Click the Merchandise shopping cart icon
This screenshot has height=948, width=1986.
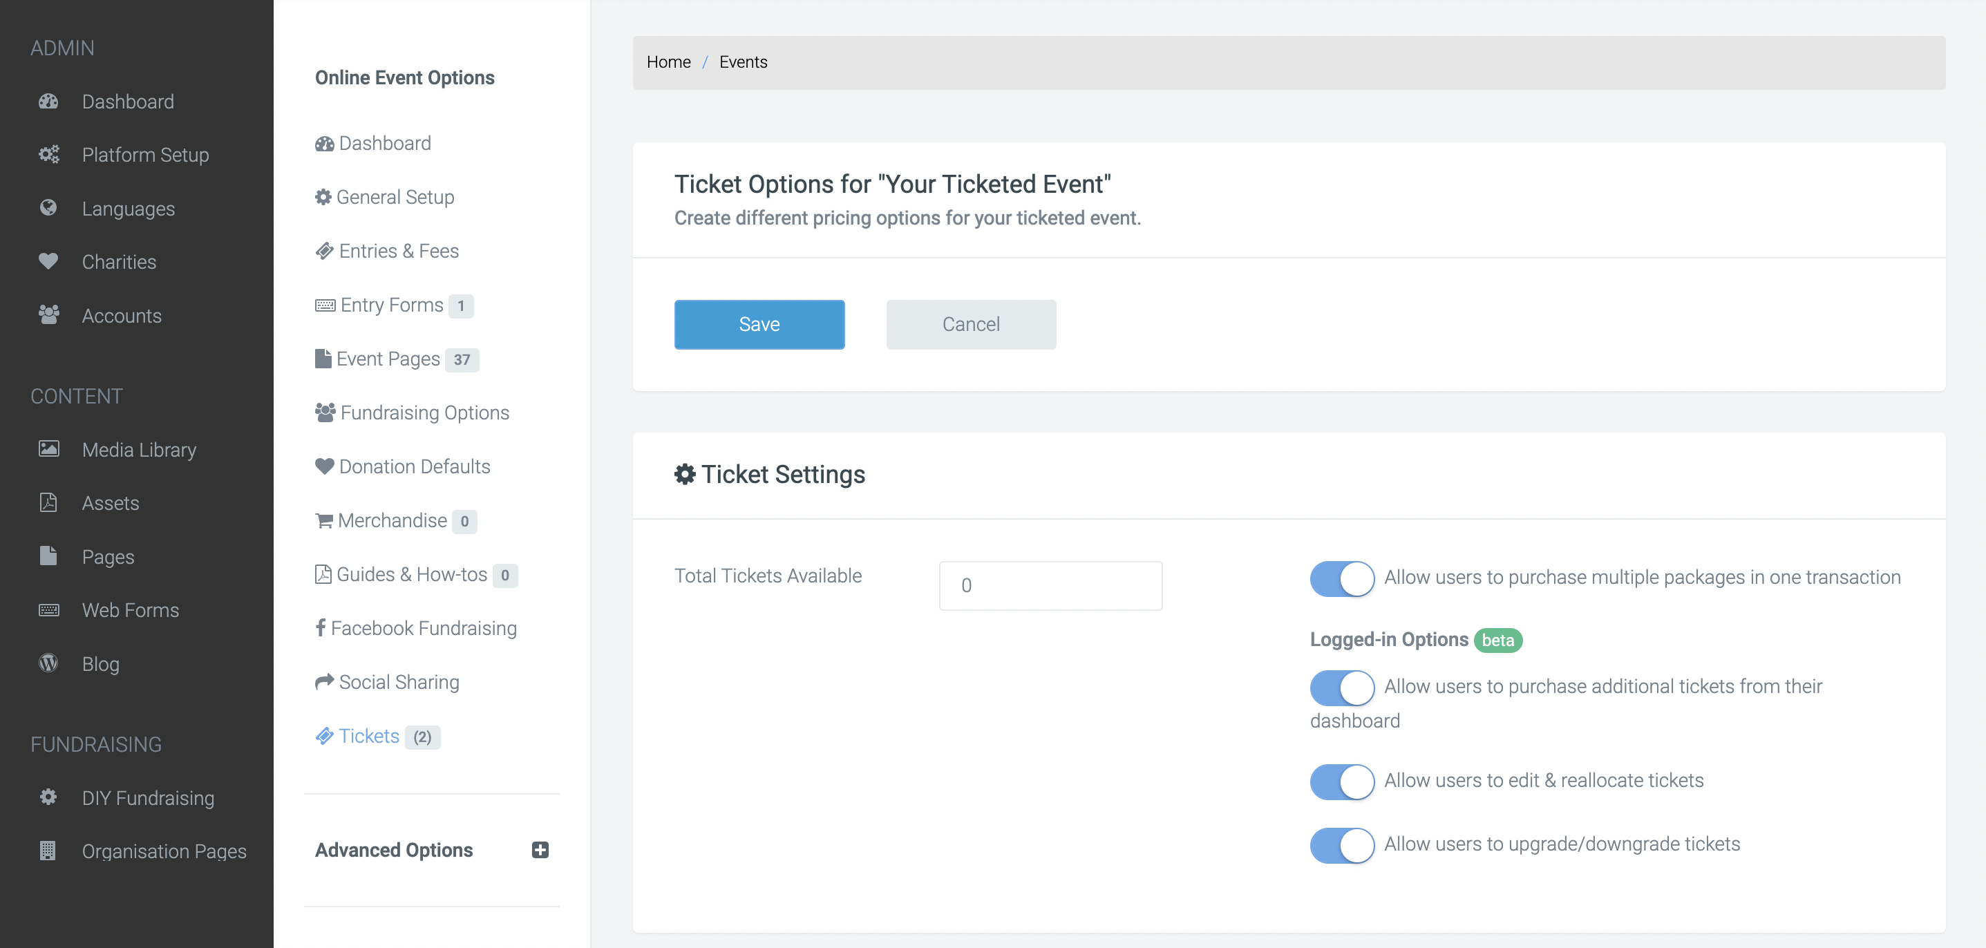324,521
